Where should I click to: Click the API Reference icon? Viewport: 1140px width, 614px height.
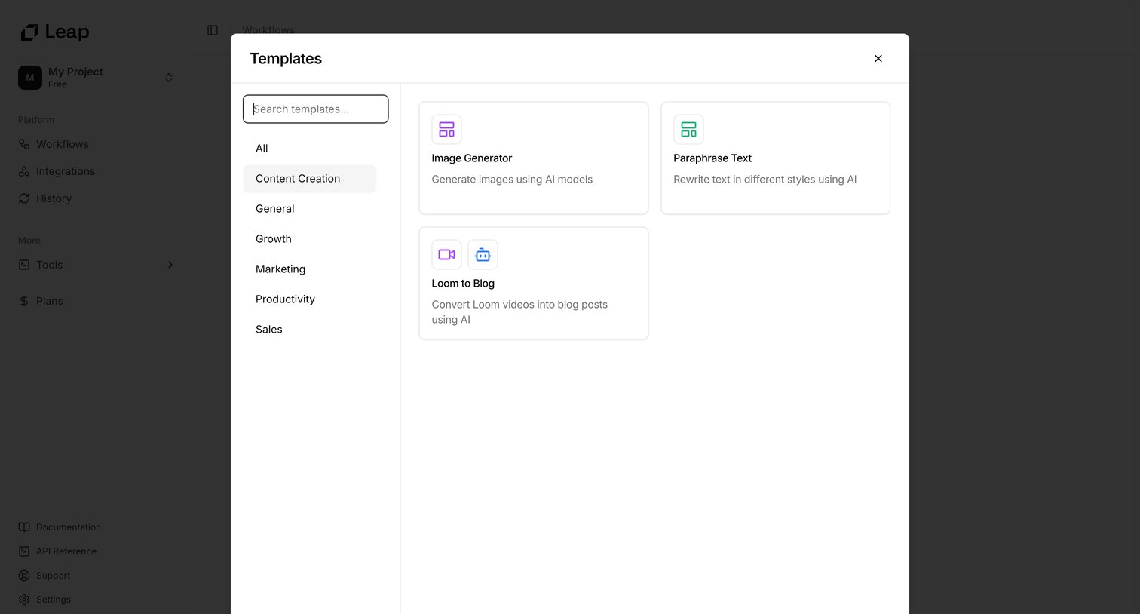click(24, 551)
